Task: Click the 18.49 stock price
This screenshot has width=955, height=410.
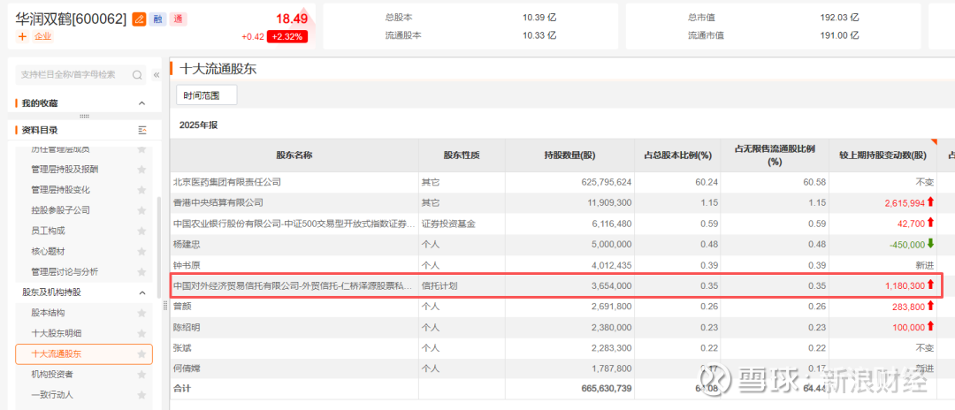Action: tap(291, 19)
